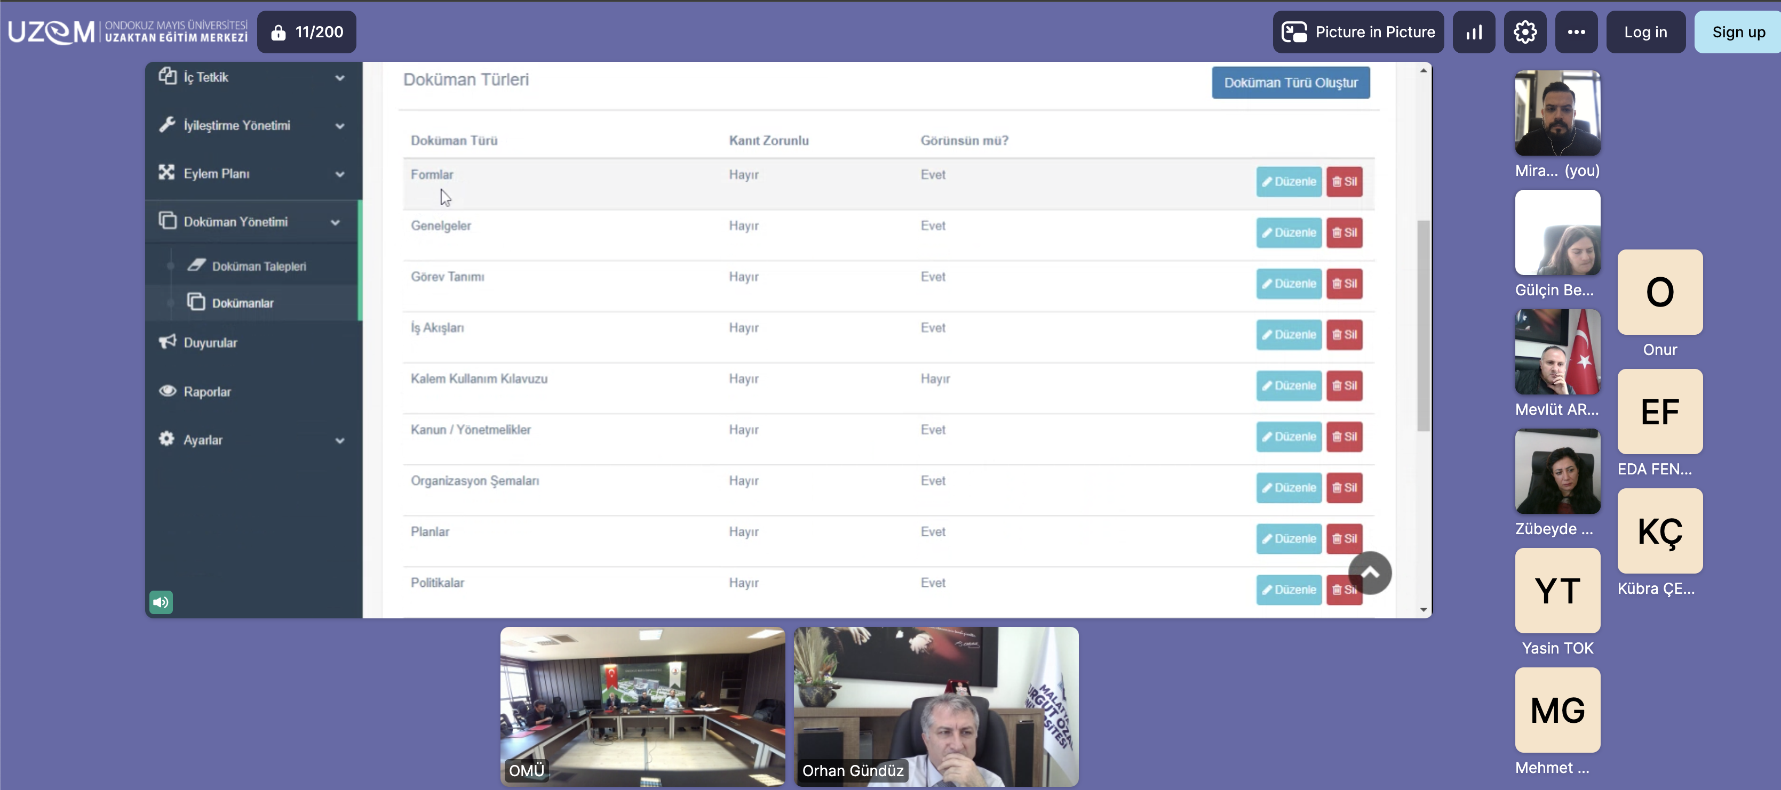Click the Duyurular megaphone icon
Screen dimensions: 1781x790
point(168,342)
